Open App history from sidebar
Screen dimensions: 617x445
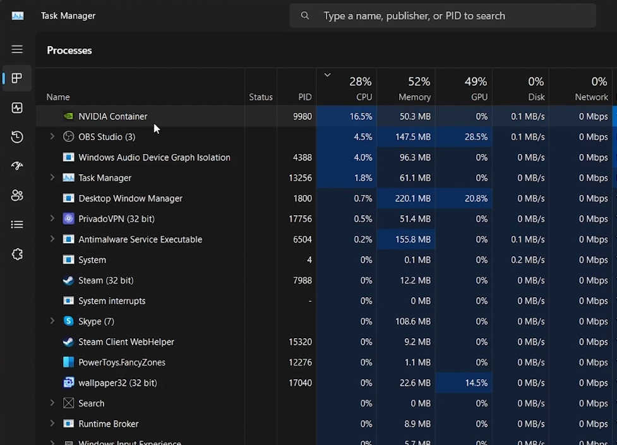pyautogui.click(x=17, y=137)
